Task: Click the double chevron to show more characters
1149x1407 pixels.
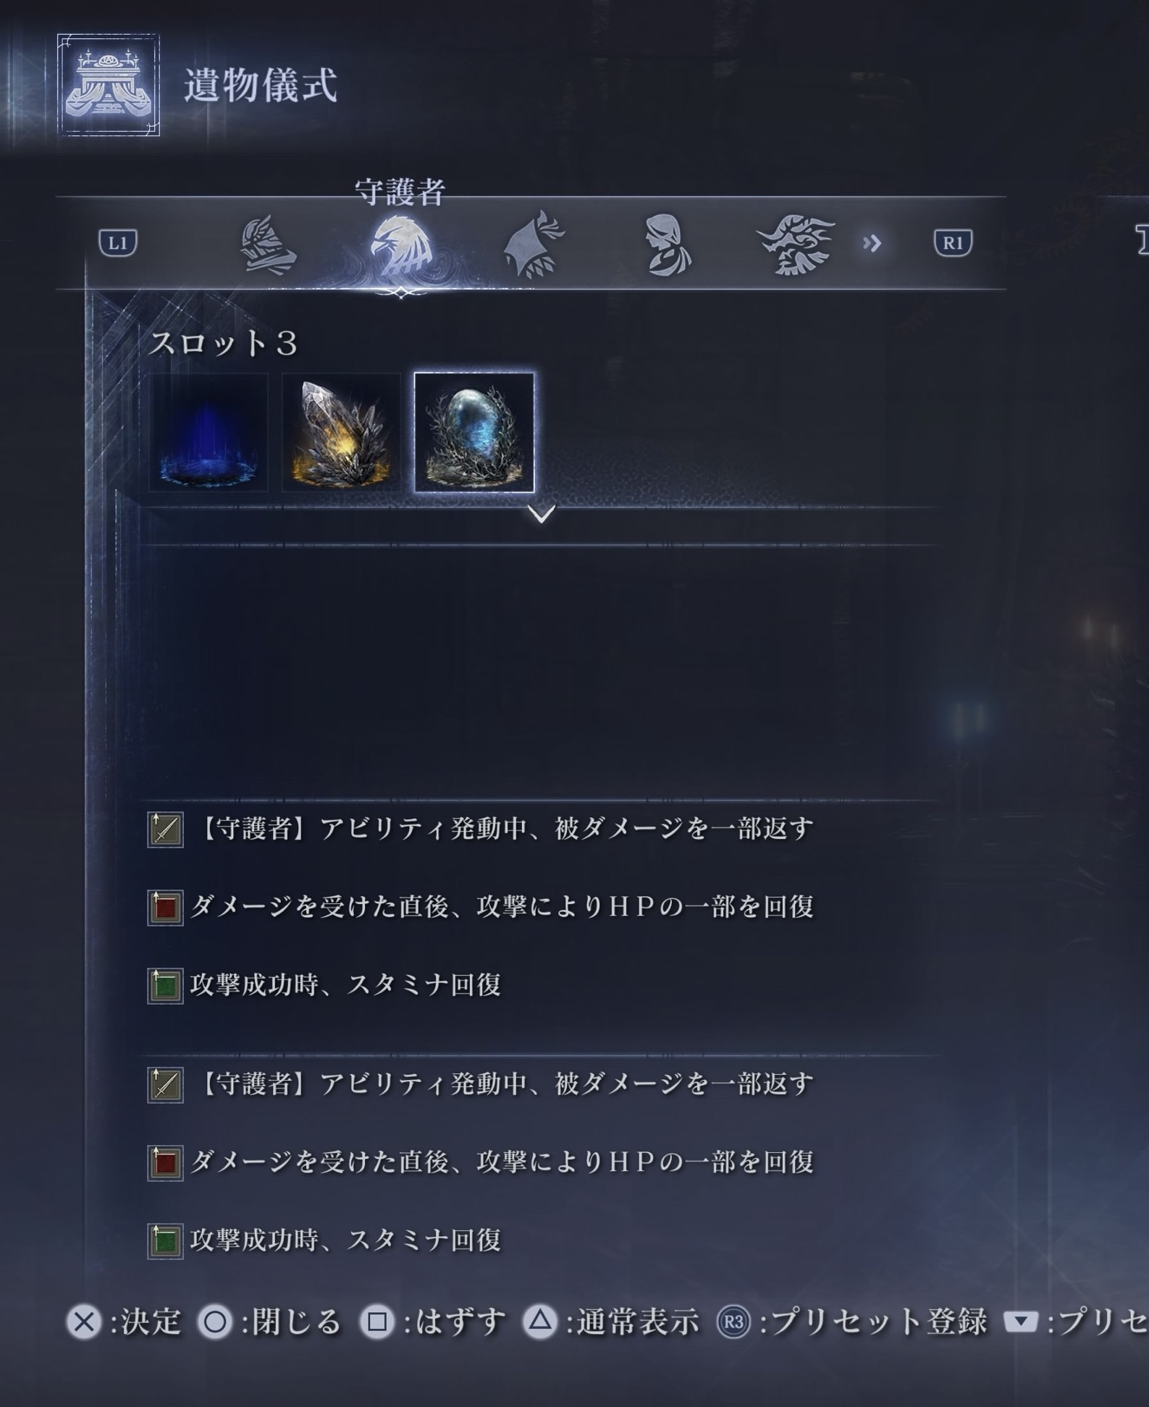Action: 872,243
